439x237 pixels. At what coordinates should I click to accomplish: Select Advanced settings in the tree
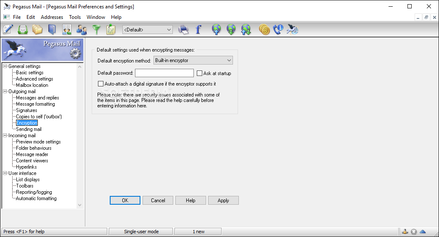[x=34, y=79]
